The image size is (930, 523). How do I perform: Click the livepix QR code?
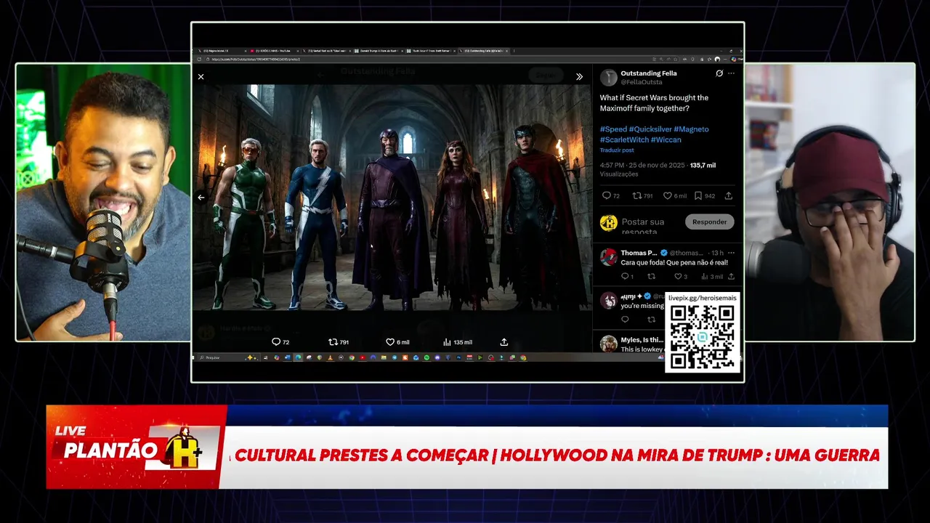[702, 336]
